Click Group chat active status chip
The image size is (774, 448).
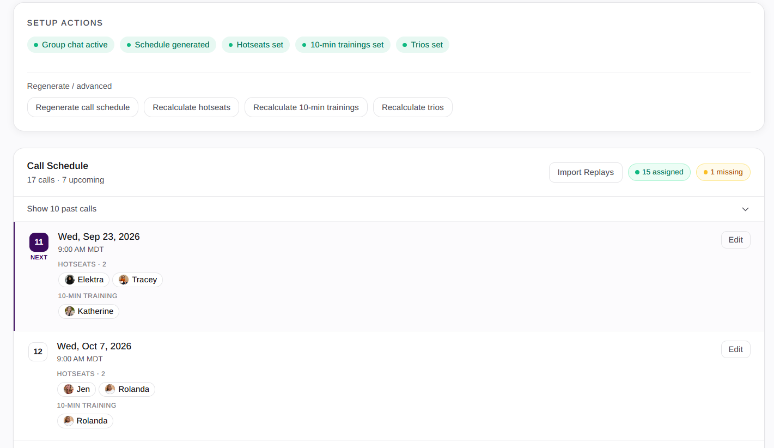(71, 45)
